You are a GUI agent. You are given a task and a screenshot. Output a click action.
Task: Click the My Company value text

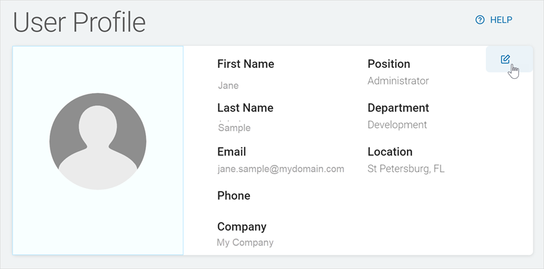point(245,243)
